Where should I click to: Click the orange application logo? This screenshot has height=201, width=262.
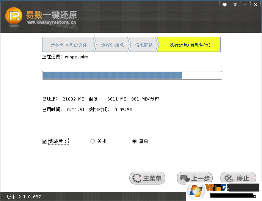(x=14, y=16)
